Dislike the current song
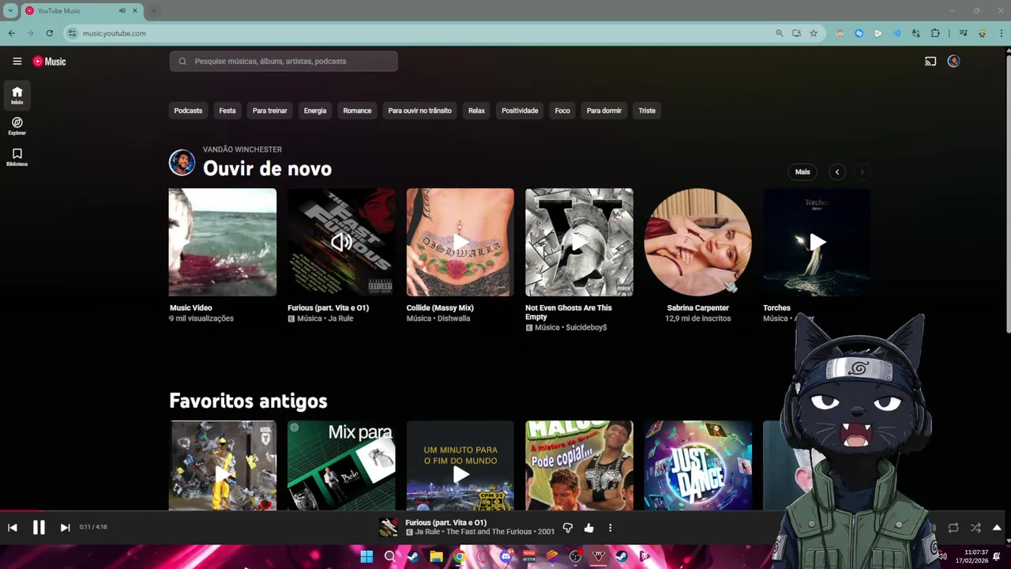The height and width of the screenshot is (569, 1011). tap(567, 527)
